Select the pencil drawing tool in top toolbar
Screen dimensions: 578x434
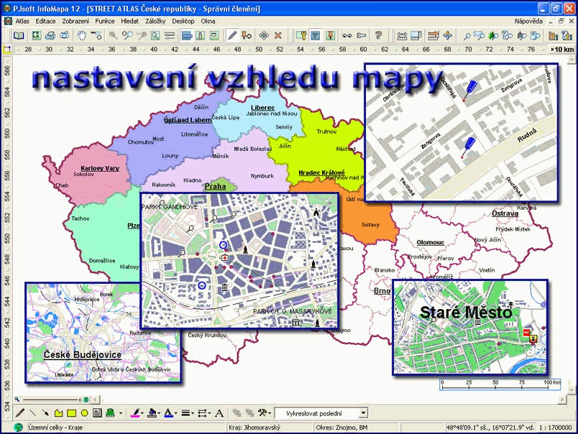click(x=232, y=36)
